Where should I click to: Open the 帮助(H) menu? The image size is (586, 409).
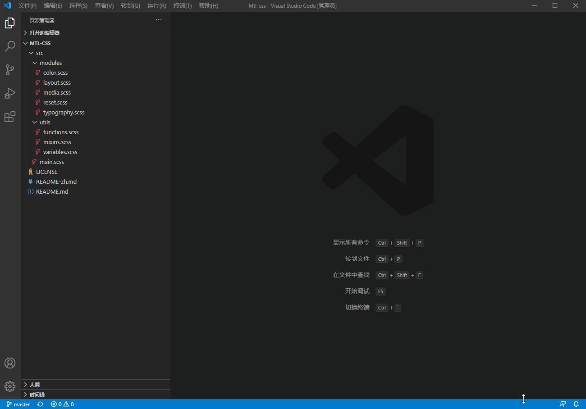coord(209,5)
